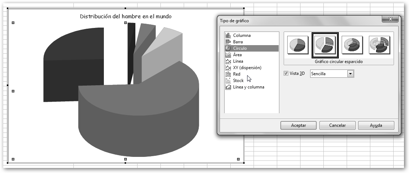Select XY (dispersión) chart type
The image size is (409, 173).
point(247,68)
